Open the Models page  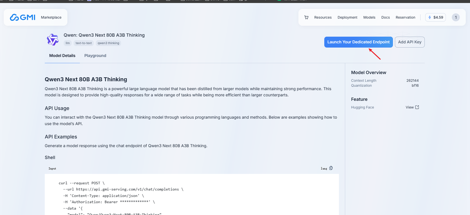pyautogui.click(x=369, y=17)
